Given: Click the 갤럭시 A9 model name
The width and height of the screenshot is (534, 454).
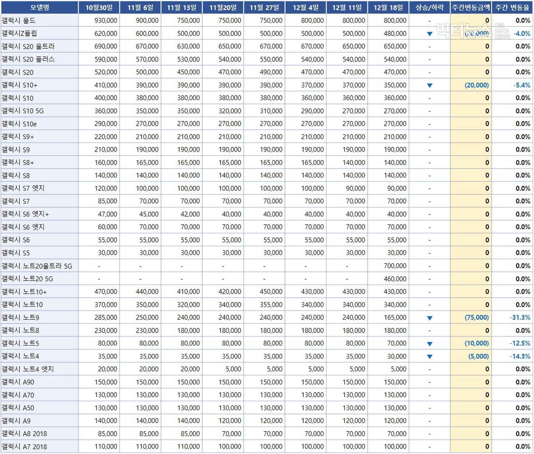Looking at the screenshot, I should (16, 421).
